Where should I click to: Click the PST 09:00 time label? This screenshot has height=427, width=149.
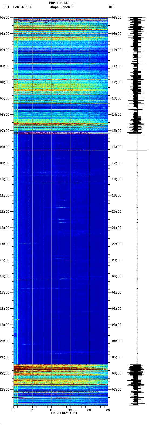pyautogui.click(x=5, y=163)
